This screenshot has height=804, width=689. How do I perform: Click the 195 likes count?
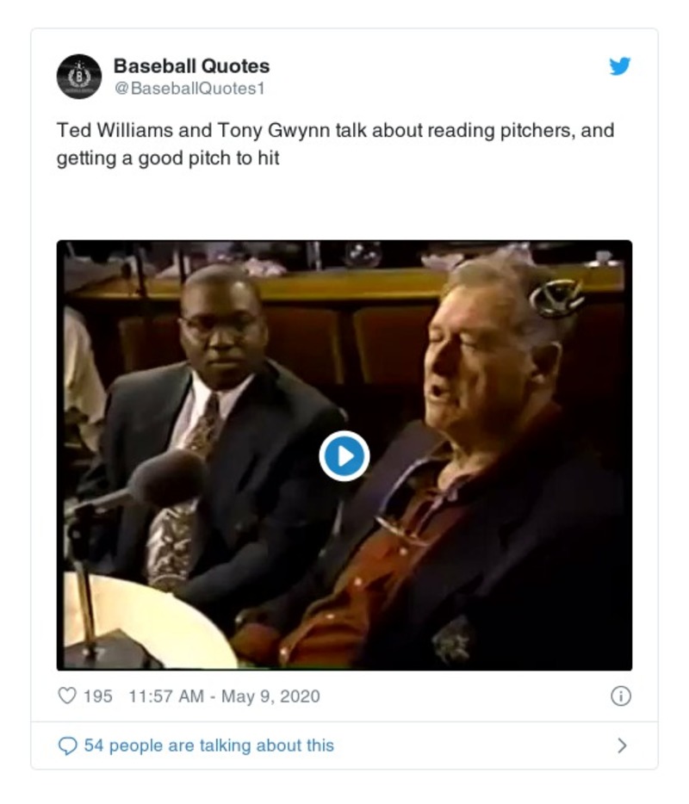tap(98, 696)
